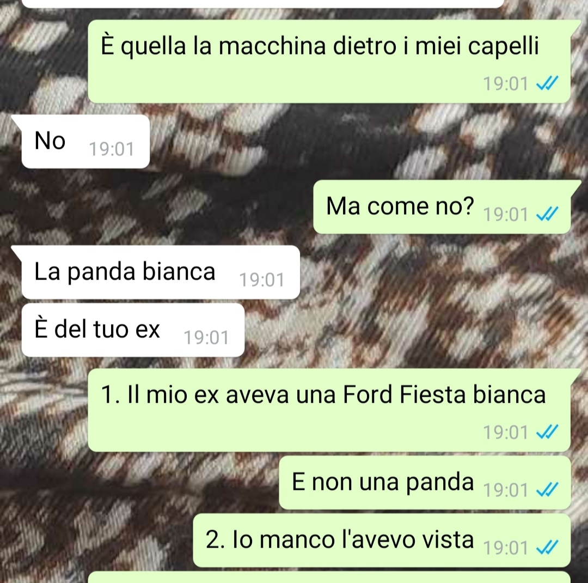The width and height of the screenshot is (588, 583).
Task: Tap the '2. Io manco l'avevo vista' message
Action: (x=382, y=541)
